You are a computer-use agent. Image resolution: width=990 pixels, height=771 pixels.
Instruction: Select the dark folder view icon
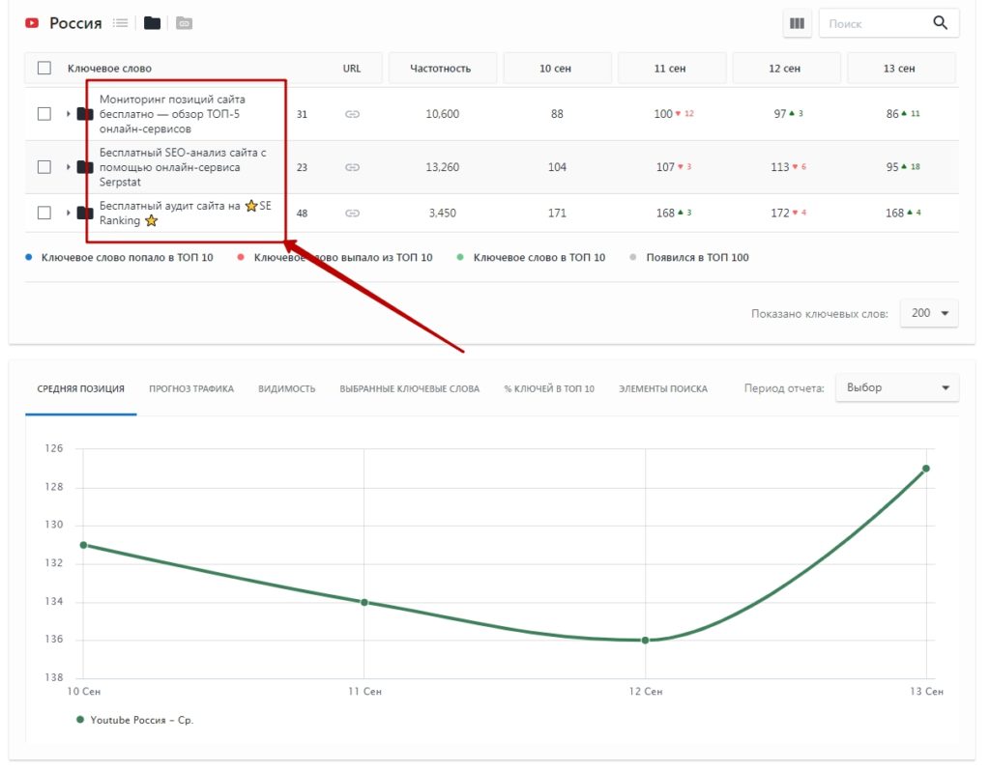point(152,23)
